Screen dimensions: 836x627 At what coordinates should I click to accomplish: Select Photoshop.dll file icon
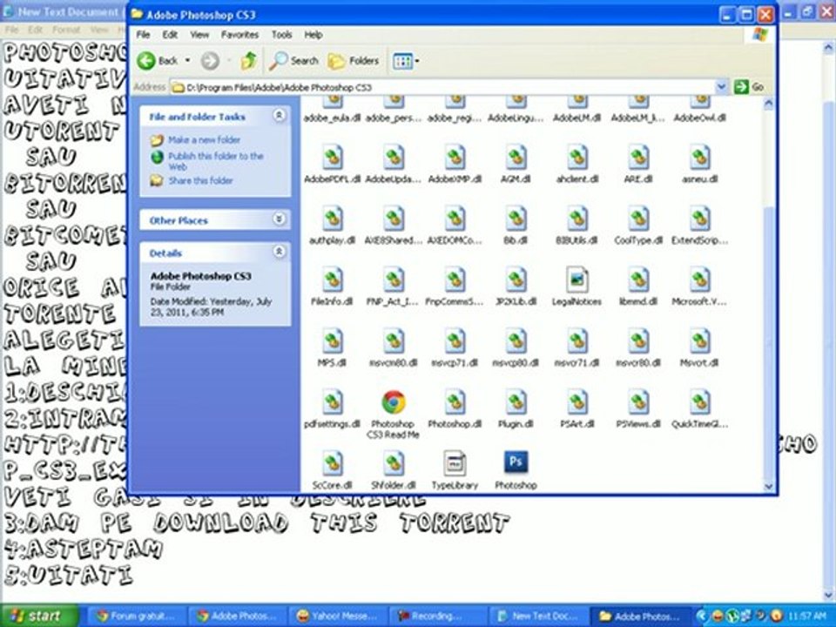(x=455, y=402)
